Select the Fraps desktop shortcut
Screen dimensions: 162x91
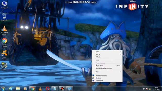(4, 66)
